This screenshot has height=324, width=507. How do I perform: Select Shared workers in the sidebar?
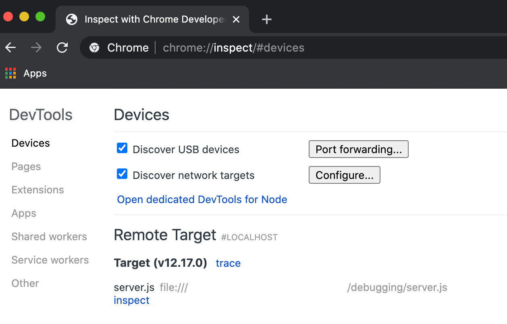(x=49, y=237)
